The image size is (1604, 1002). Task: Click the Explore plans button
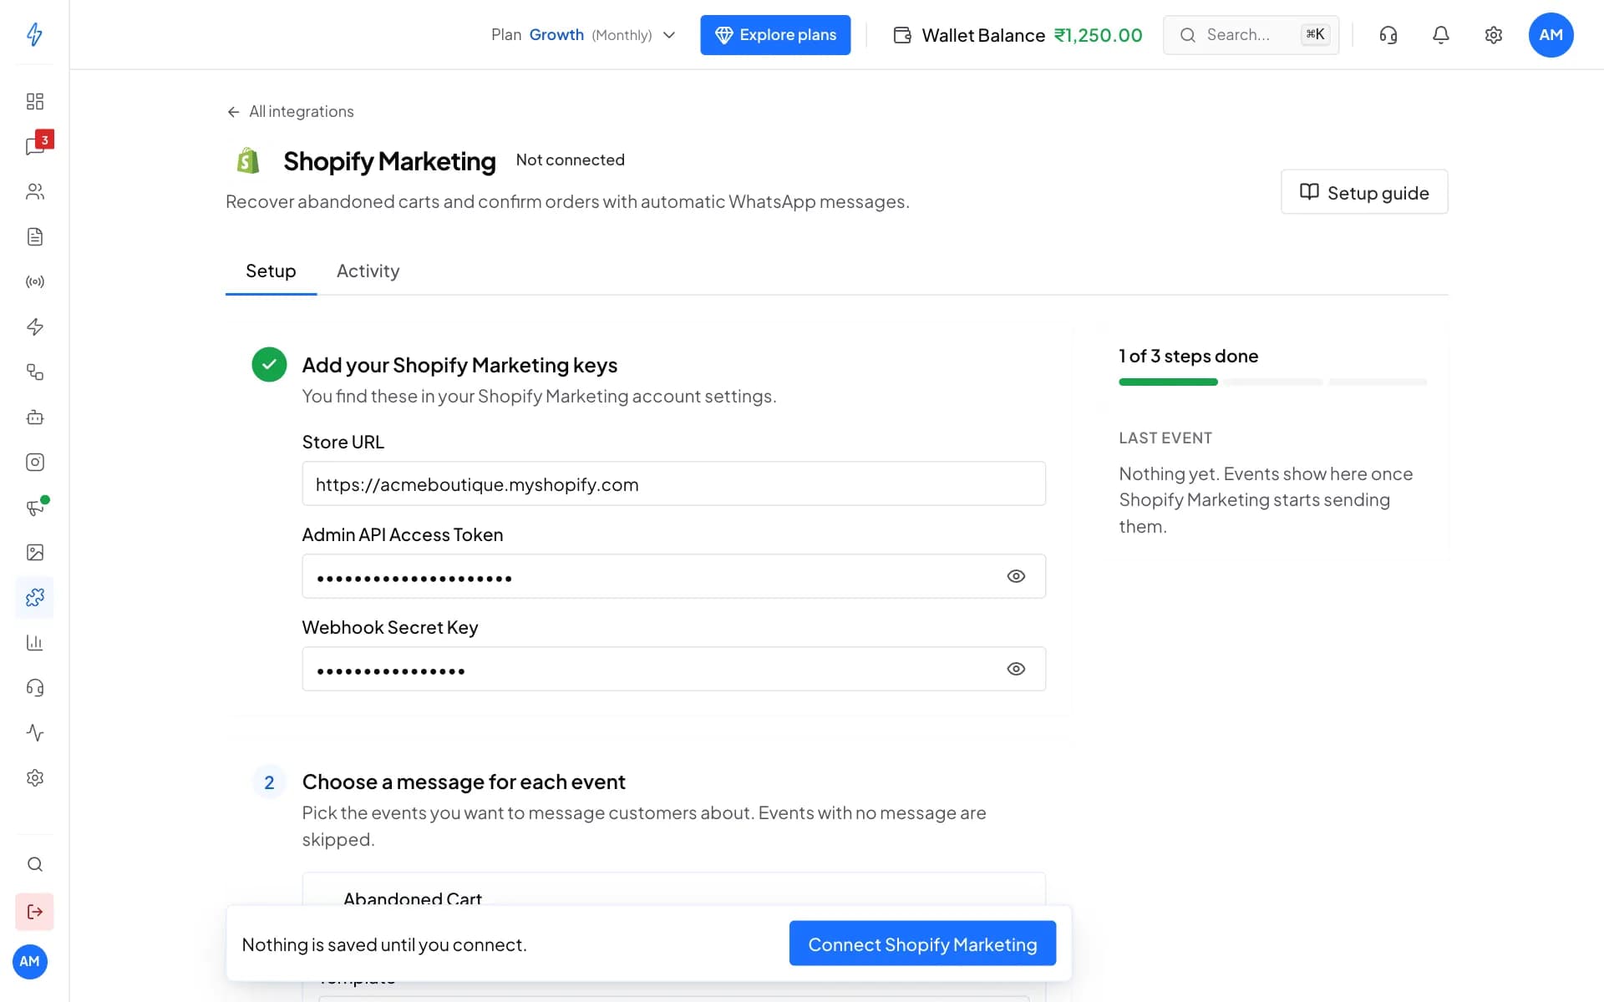(x=775, y=35)
